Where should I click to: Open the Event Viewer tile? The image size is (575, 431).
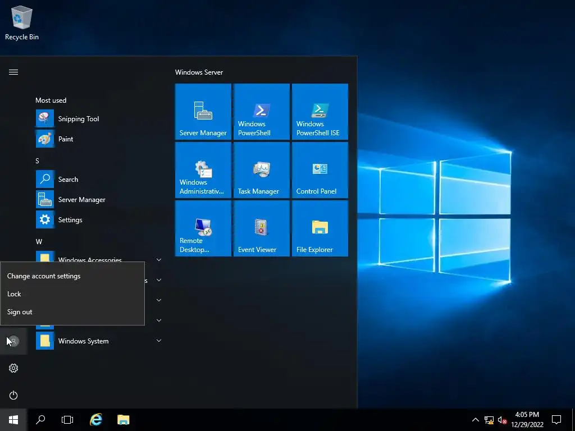click(x=262, y=228)
